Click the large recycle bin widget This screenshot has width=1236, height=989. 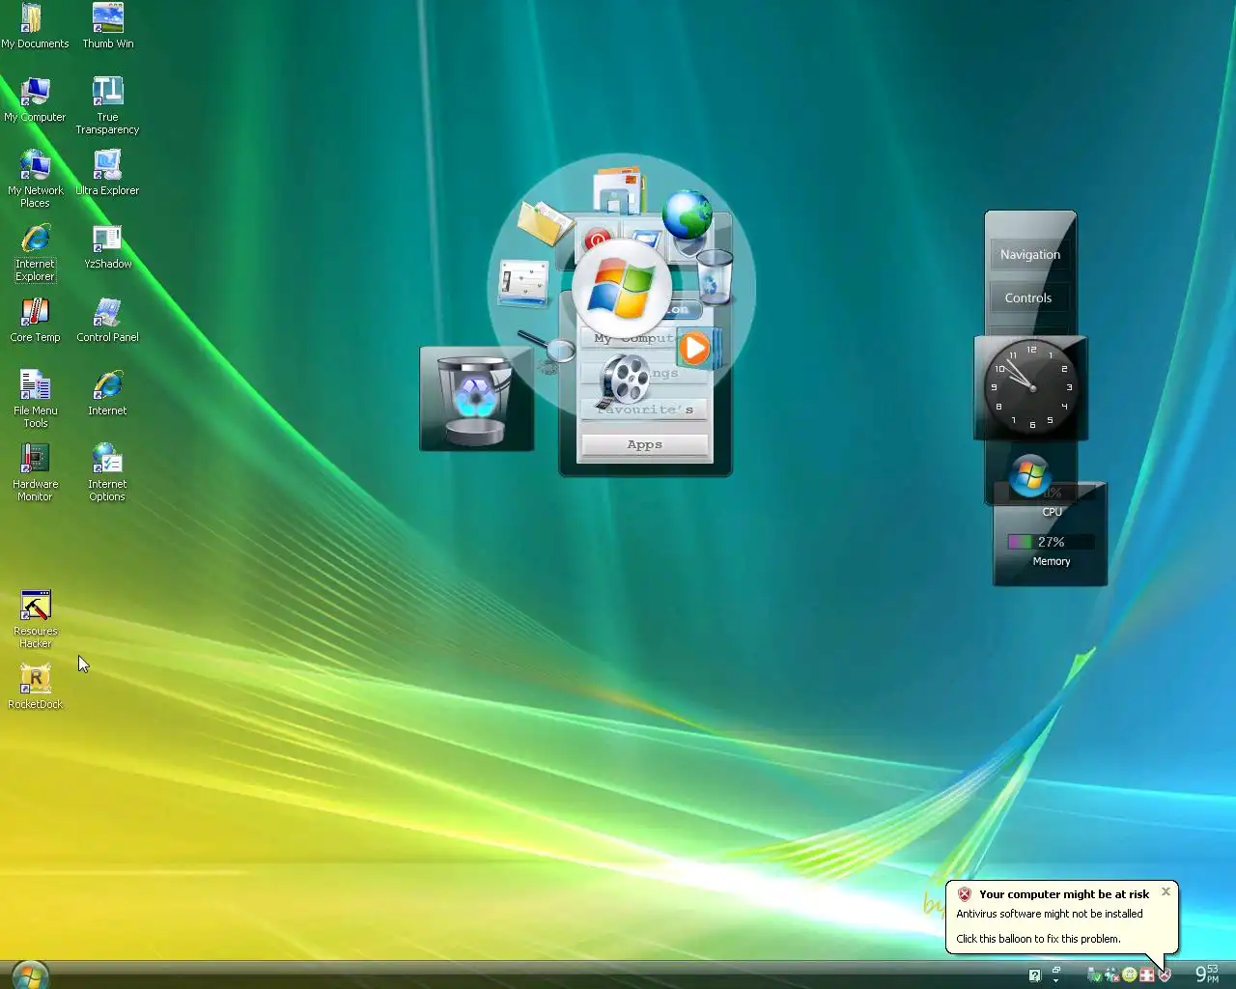tap(476, 399)
